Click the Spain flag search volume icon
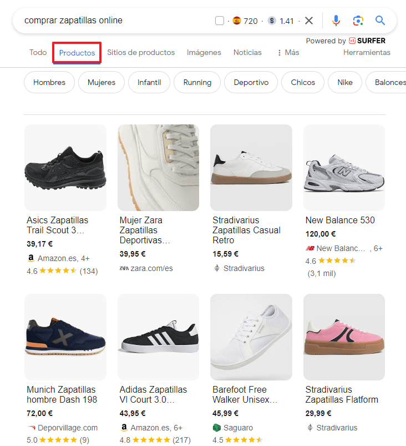Viewport: 406px width, 446px height. [237, 21]
